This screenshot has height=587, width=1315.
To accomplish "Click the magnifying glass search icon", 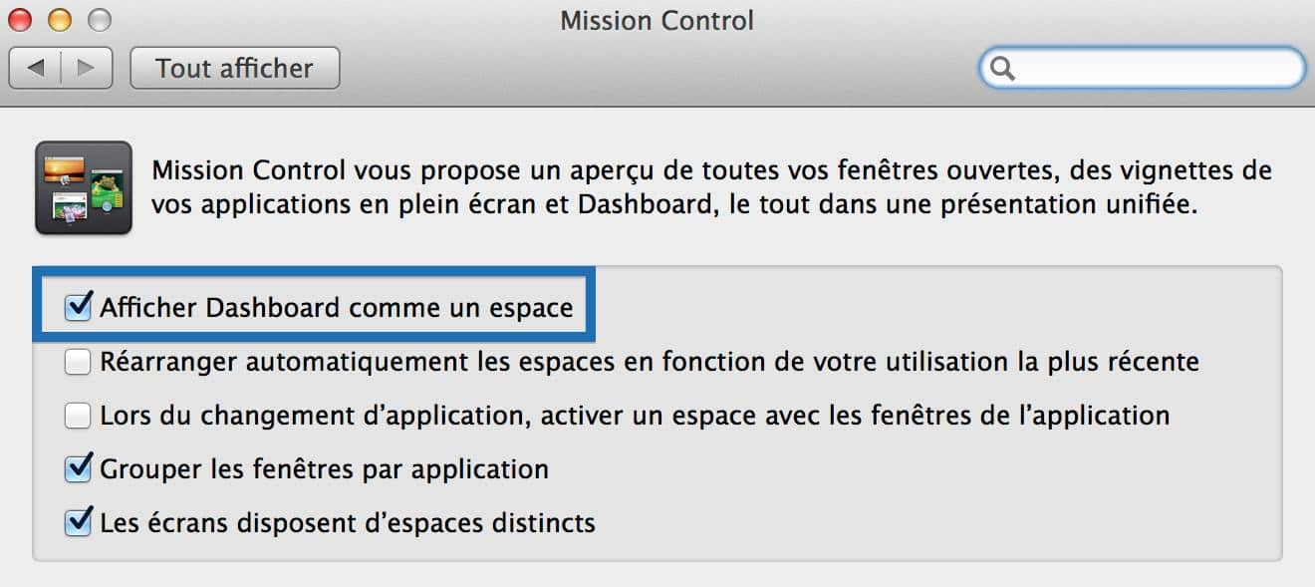I will [1003, 68].
